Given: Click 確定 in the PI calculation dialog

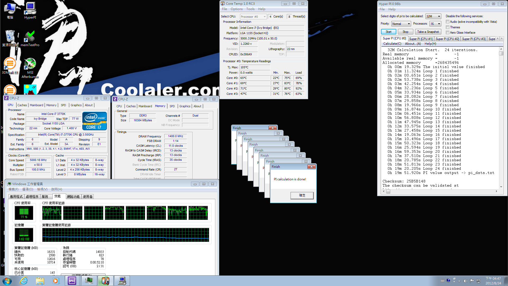Looking at the screenshot, I should (302, 195).
